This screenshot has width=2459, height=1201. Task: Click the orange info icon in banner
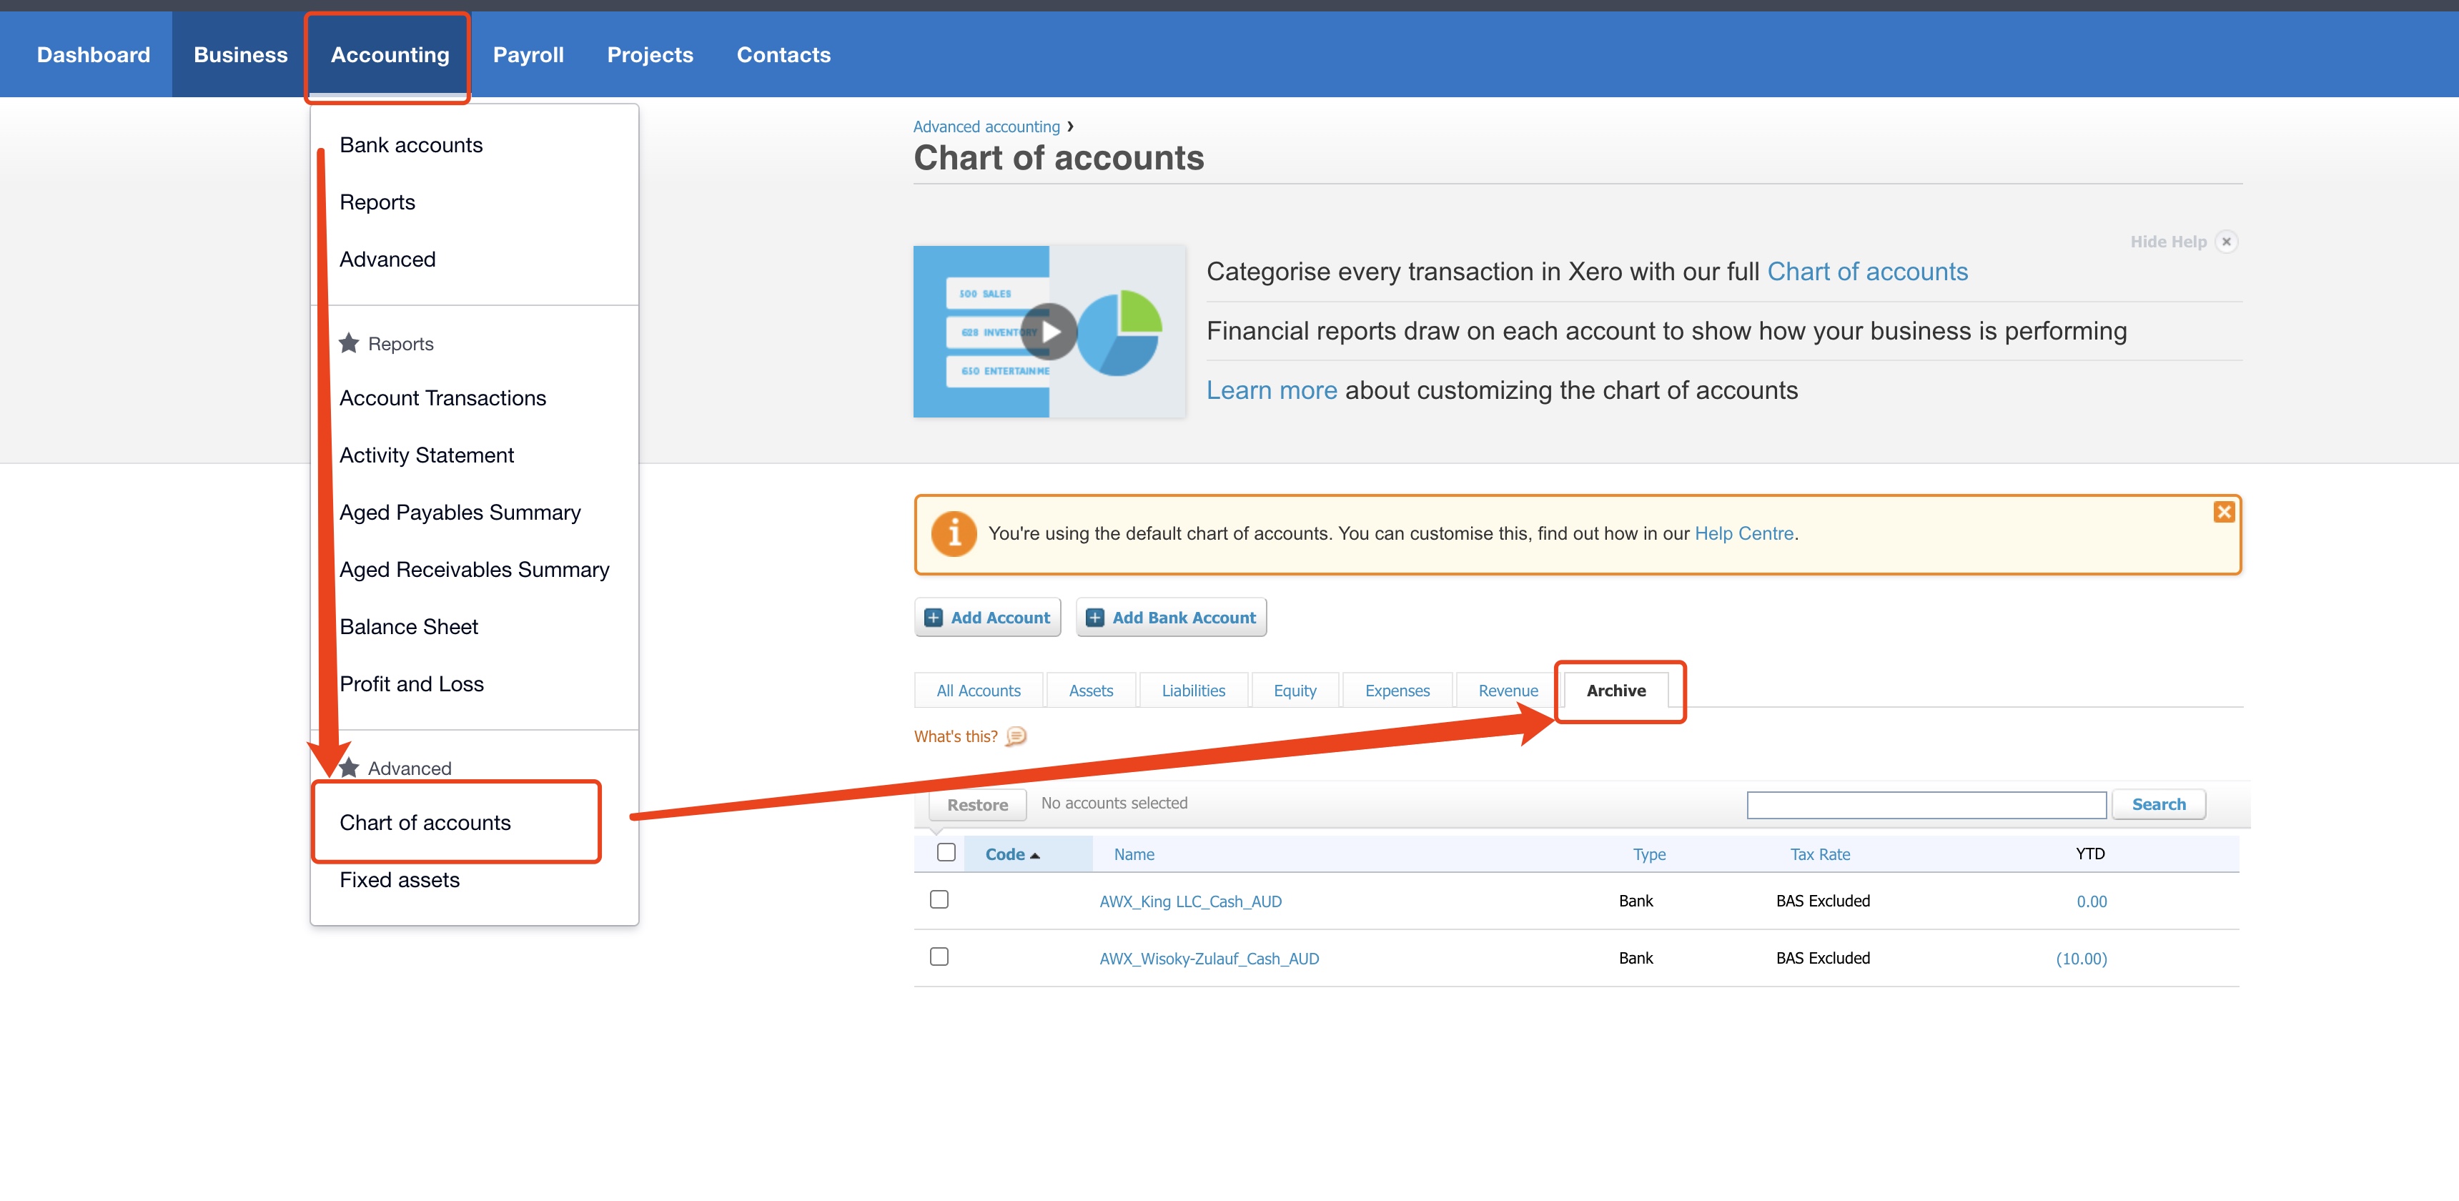[x=954, y=534]
